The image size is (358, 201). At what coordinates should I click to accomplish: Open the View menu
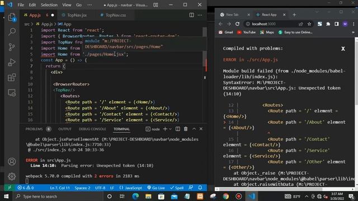[x=67, y=5]
